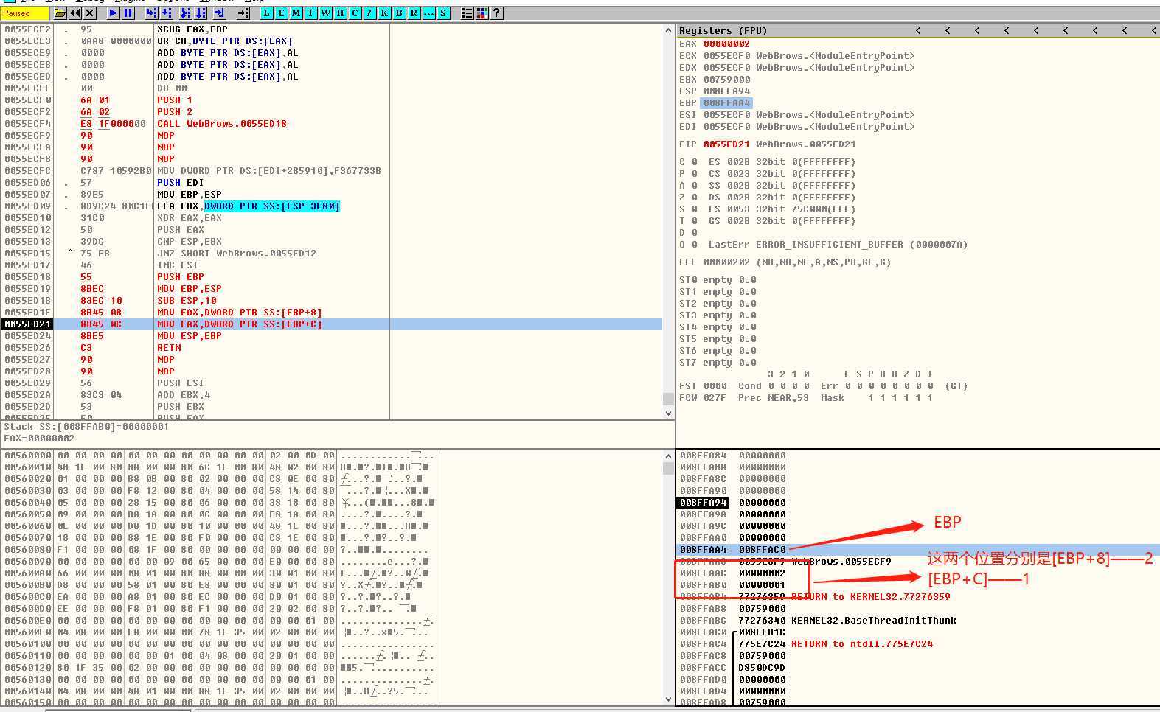Click Go to address toolbar icon
Screen dimensions: 1160x712
[x=243, y=13]
